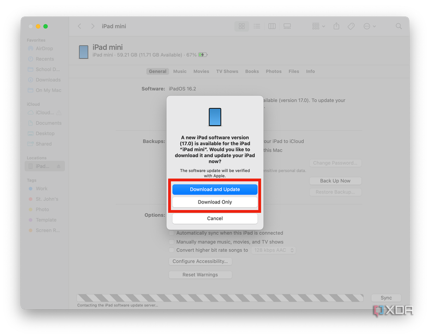This screenshot has width=430, height=334.
Task: Switch to list view in Finder toolbar
Action: coord(256,26)
